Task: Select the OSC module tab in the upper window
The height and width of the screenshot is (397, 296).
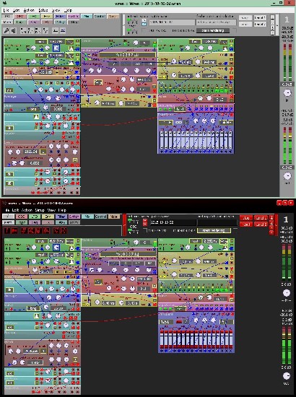Action: coord(20,16)
